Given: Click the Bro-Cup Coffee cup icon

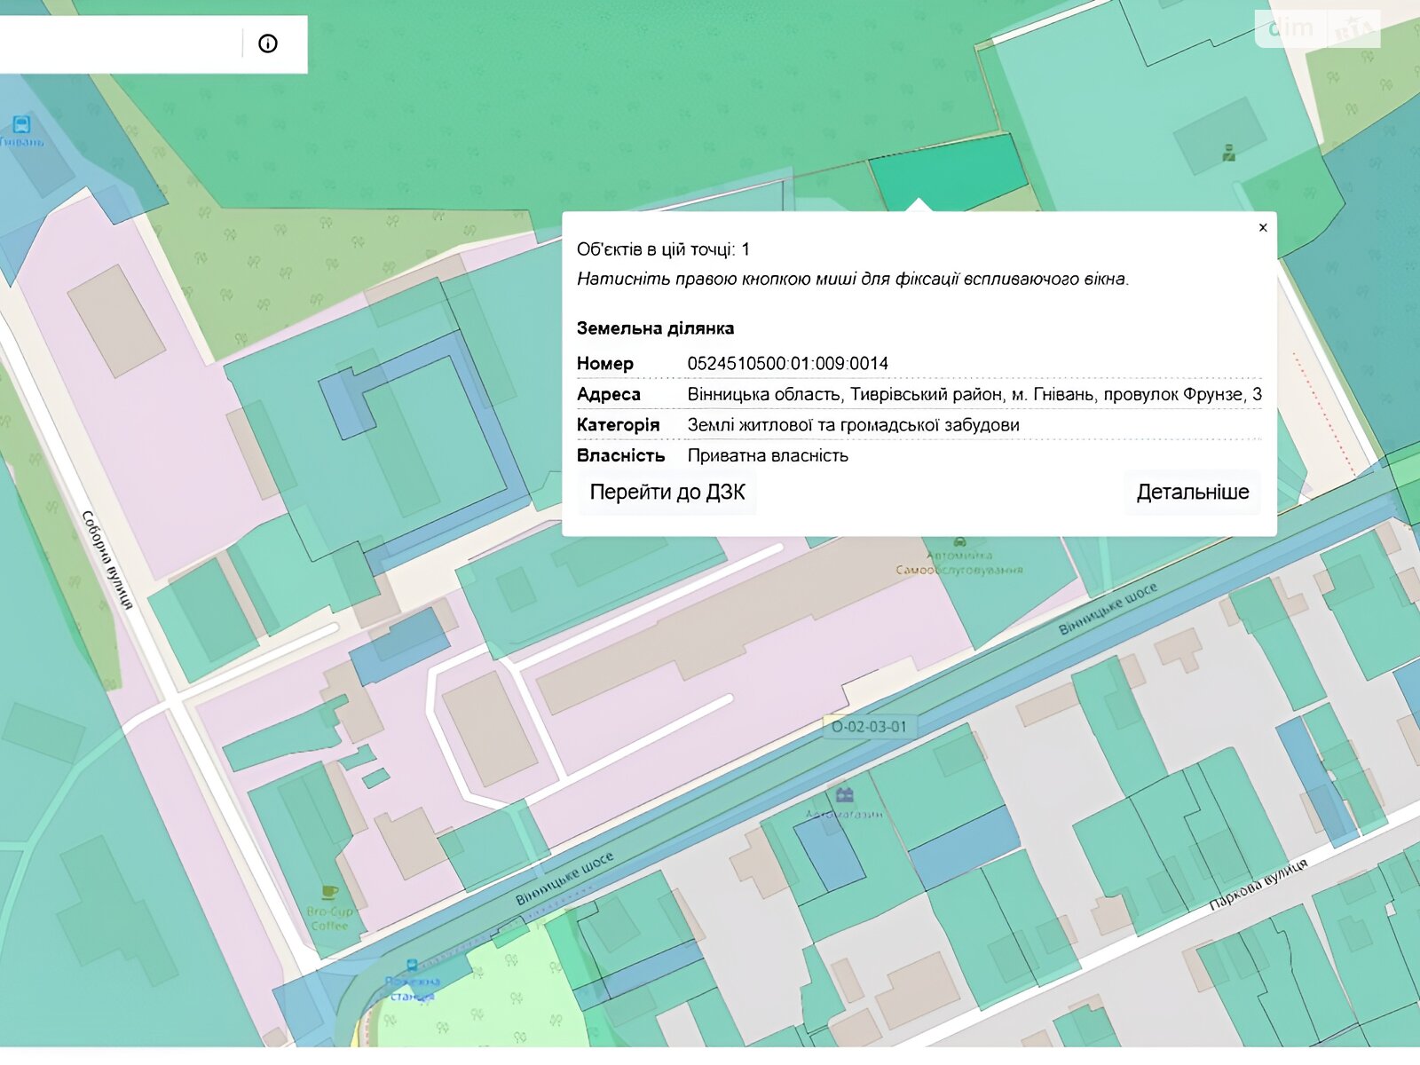Looking at the screenshot, I should (x=329, y=891).
